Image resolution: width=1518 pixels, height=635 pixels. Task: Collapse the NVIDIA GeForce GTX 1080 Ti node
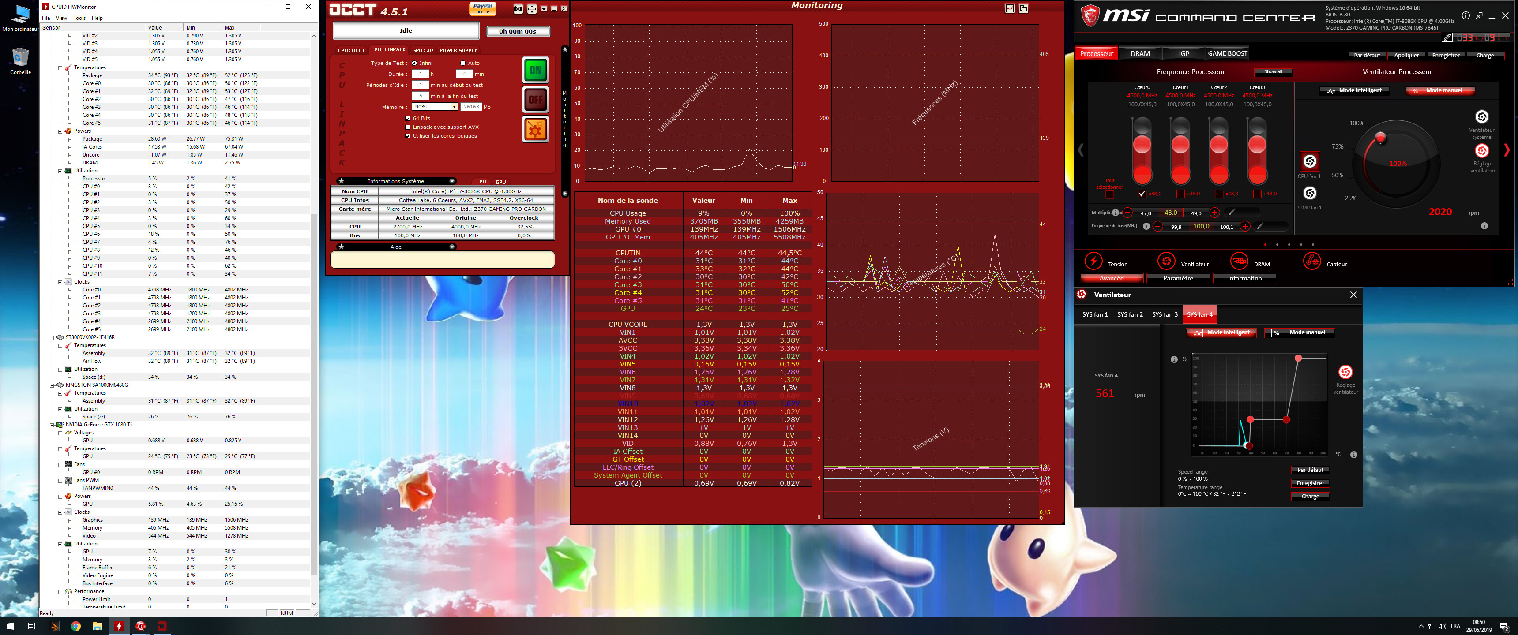pos(52,425)
